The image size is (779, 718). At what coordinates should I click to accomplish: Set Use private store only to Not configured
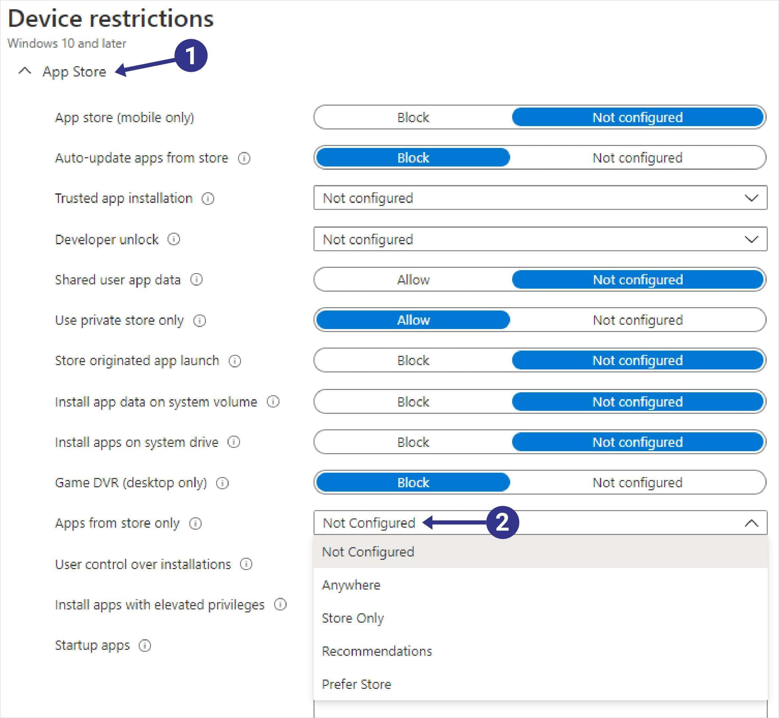click(638, 320)
